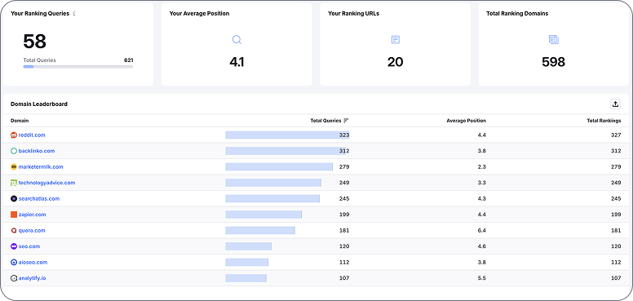Screen dimensions: 633x301
Task: Click the marketermilk.com favicon
Action: tap(14, 166)
